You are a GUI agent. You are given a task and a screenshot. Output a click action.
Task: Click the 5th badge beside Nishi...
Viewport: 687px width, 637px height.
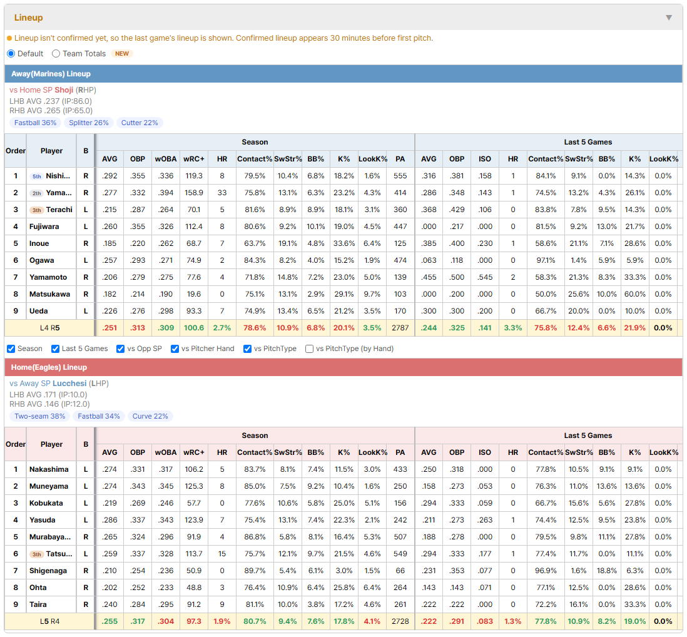pos(37,176)
